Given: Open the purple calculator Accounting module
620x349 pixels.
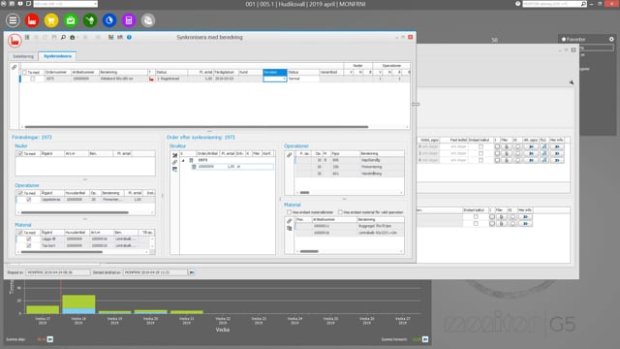Looking at the screenshot, I should (129, 20).
